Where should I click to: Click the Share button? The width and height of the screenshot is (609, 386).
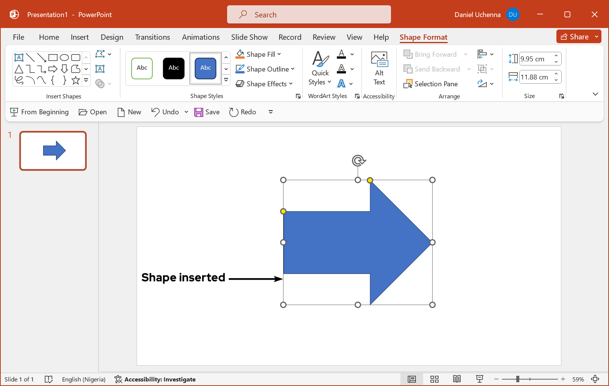pyautogui.click(x=575, y=37)
